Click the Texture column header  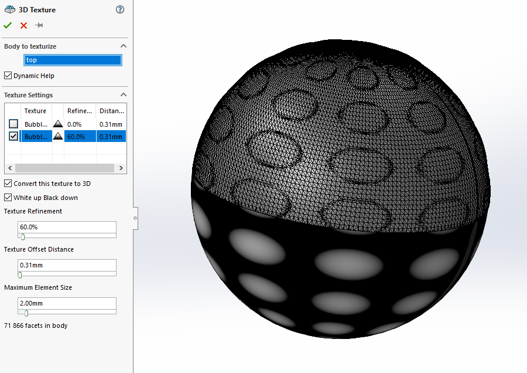[x=36, y=111]
